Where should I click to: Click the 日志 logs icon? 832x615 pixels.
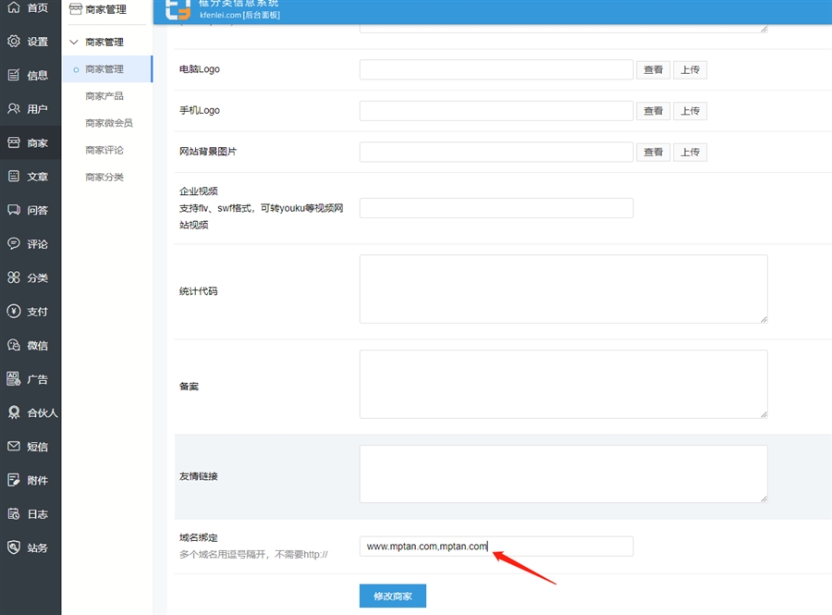tap(13, 514)
